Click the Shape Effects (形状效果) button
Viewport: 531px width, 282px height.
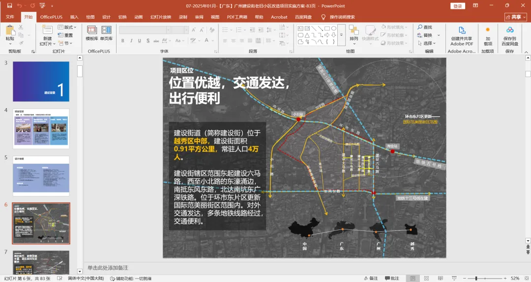[x=394, y=43]
